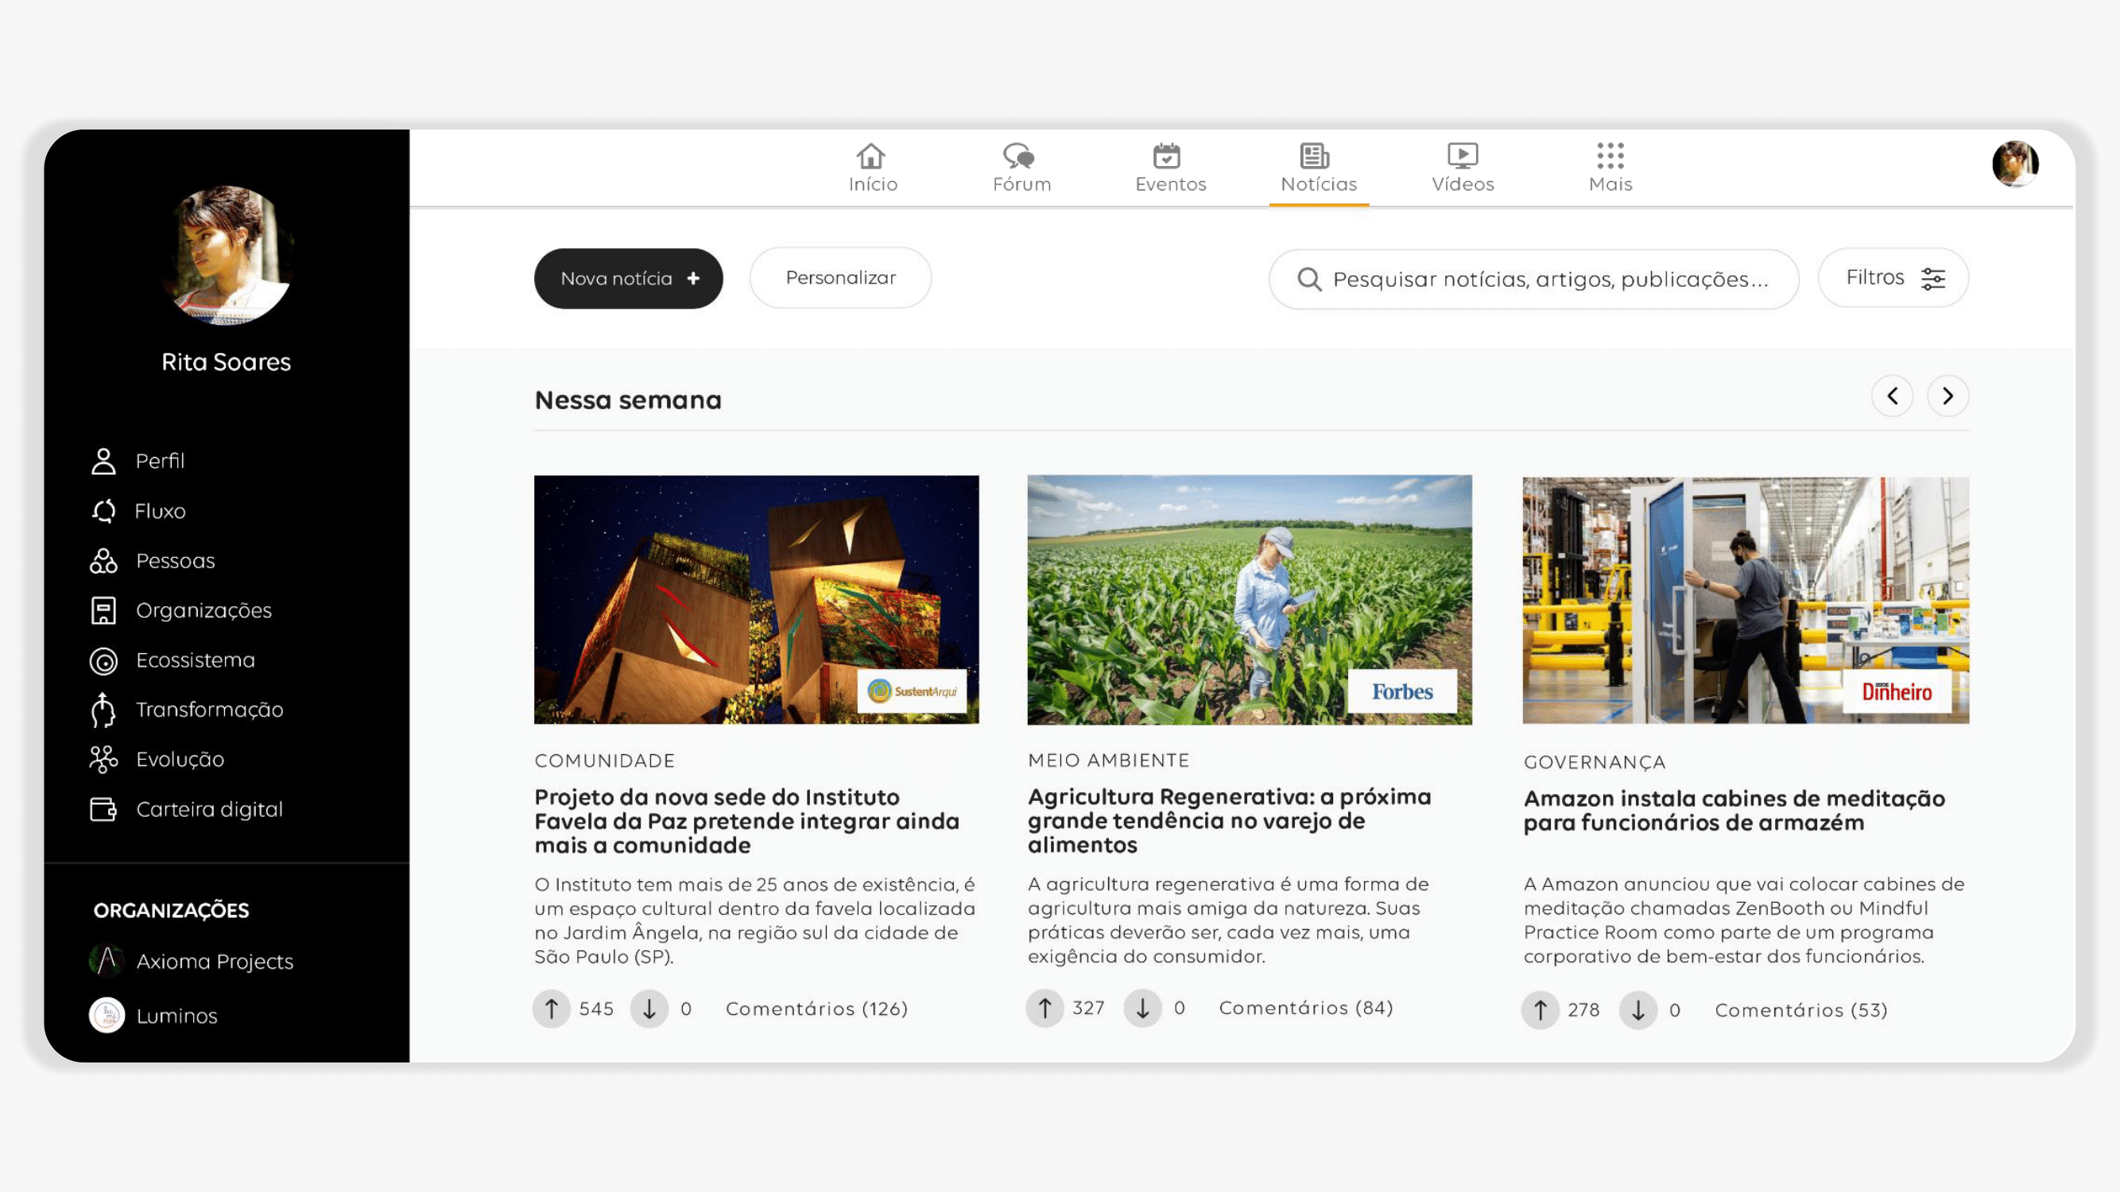Screen dimensions: 2120x1192
Task: Upvote the Favela da Paz article
Action: click(552, 1008)
